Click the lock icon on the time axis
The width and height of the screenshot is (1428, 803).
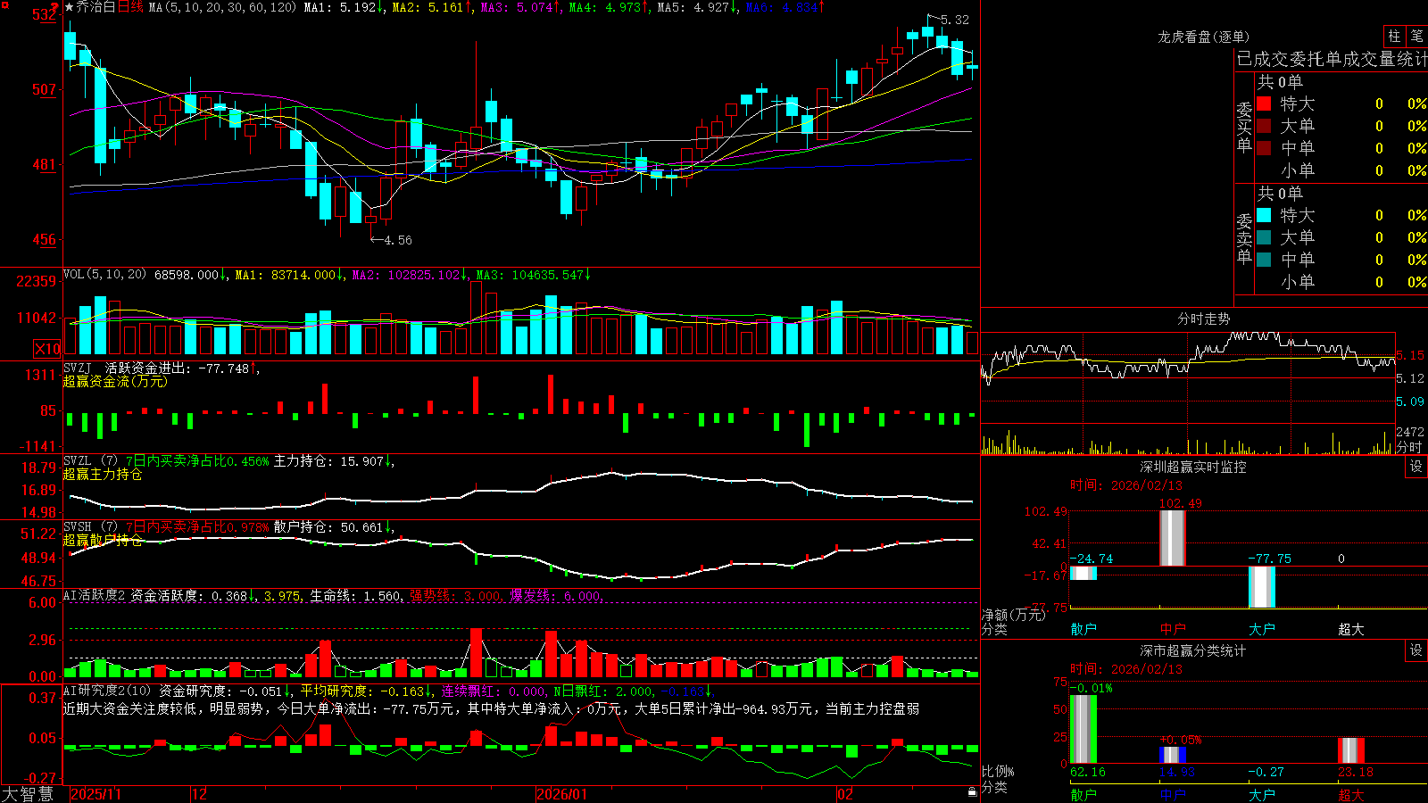(972, 792)
